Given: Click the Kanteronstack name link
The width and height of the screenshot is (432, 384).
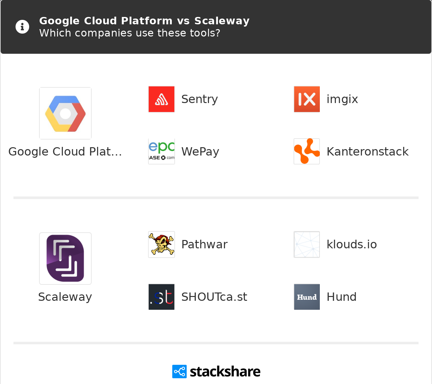Looking at the screenshot, I should (x=367, y=151).
